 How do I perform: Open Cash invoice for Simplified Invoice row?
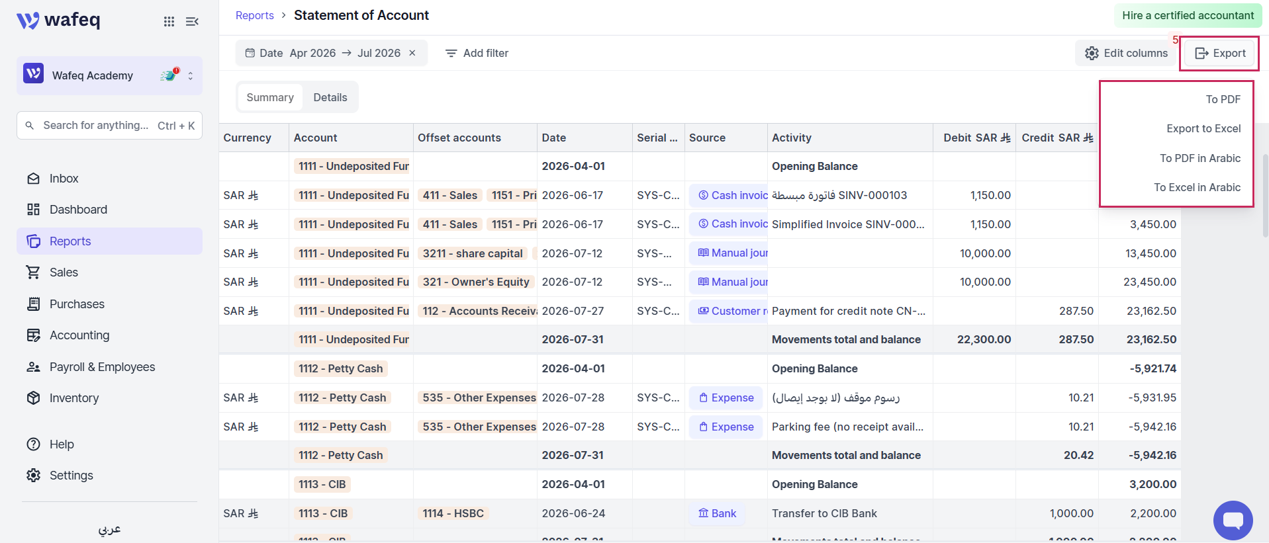(729, 224)
